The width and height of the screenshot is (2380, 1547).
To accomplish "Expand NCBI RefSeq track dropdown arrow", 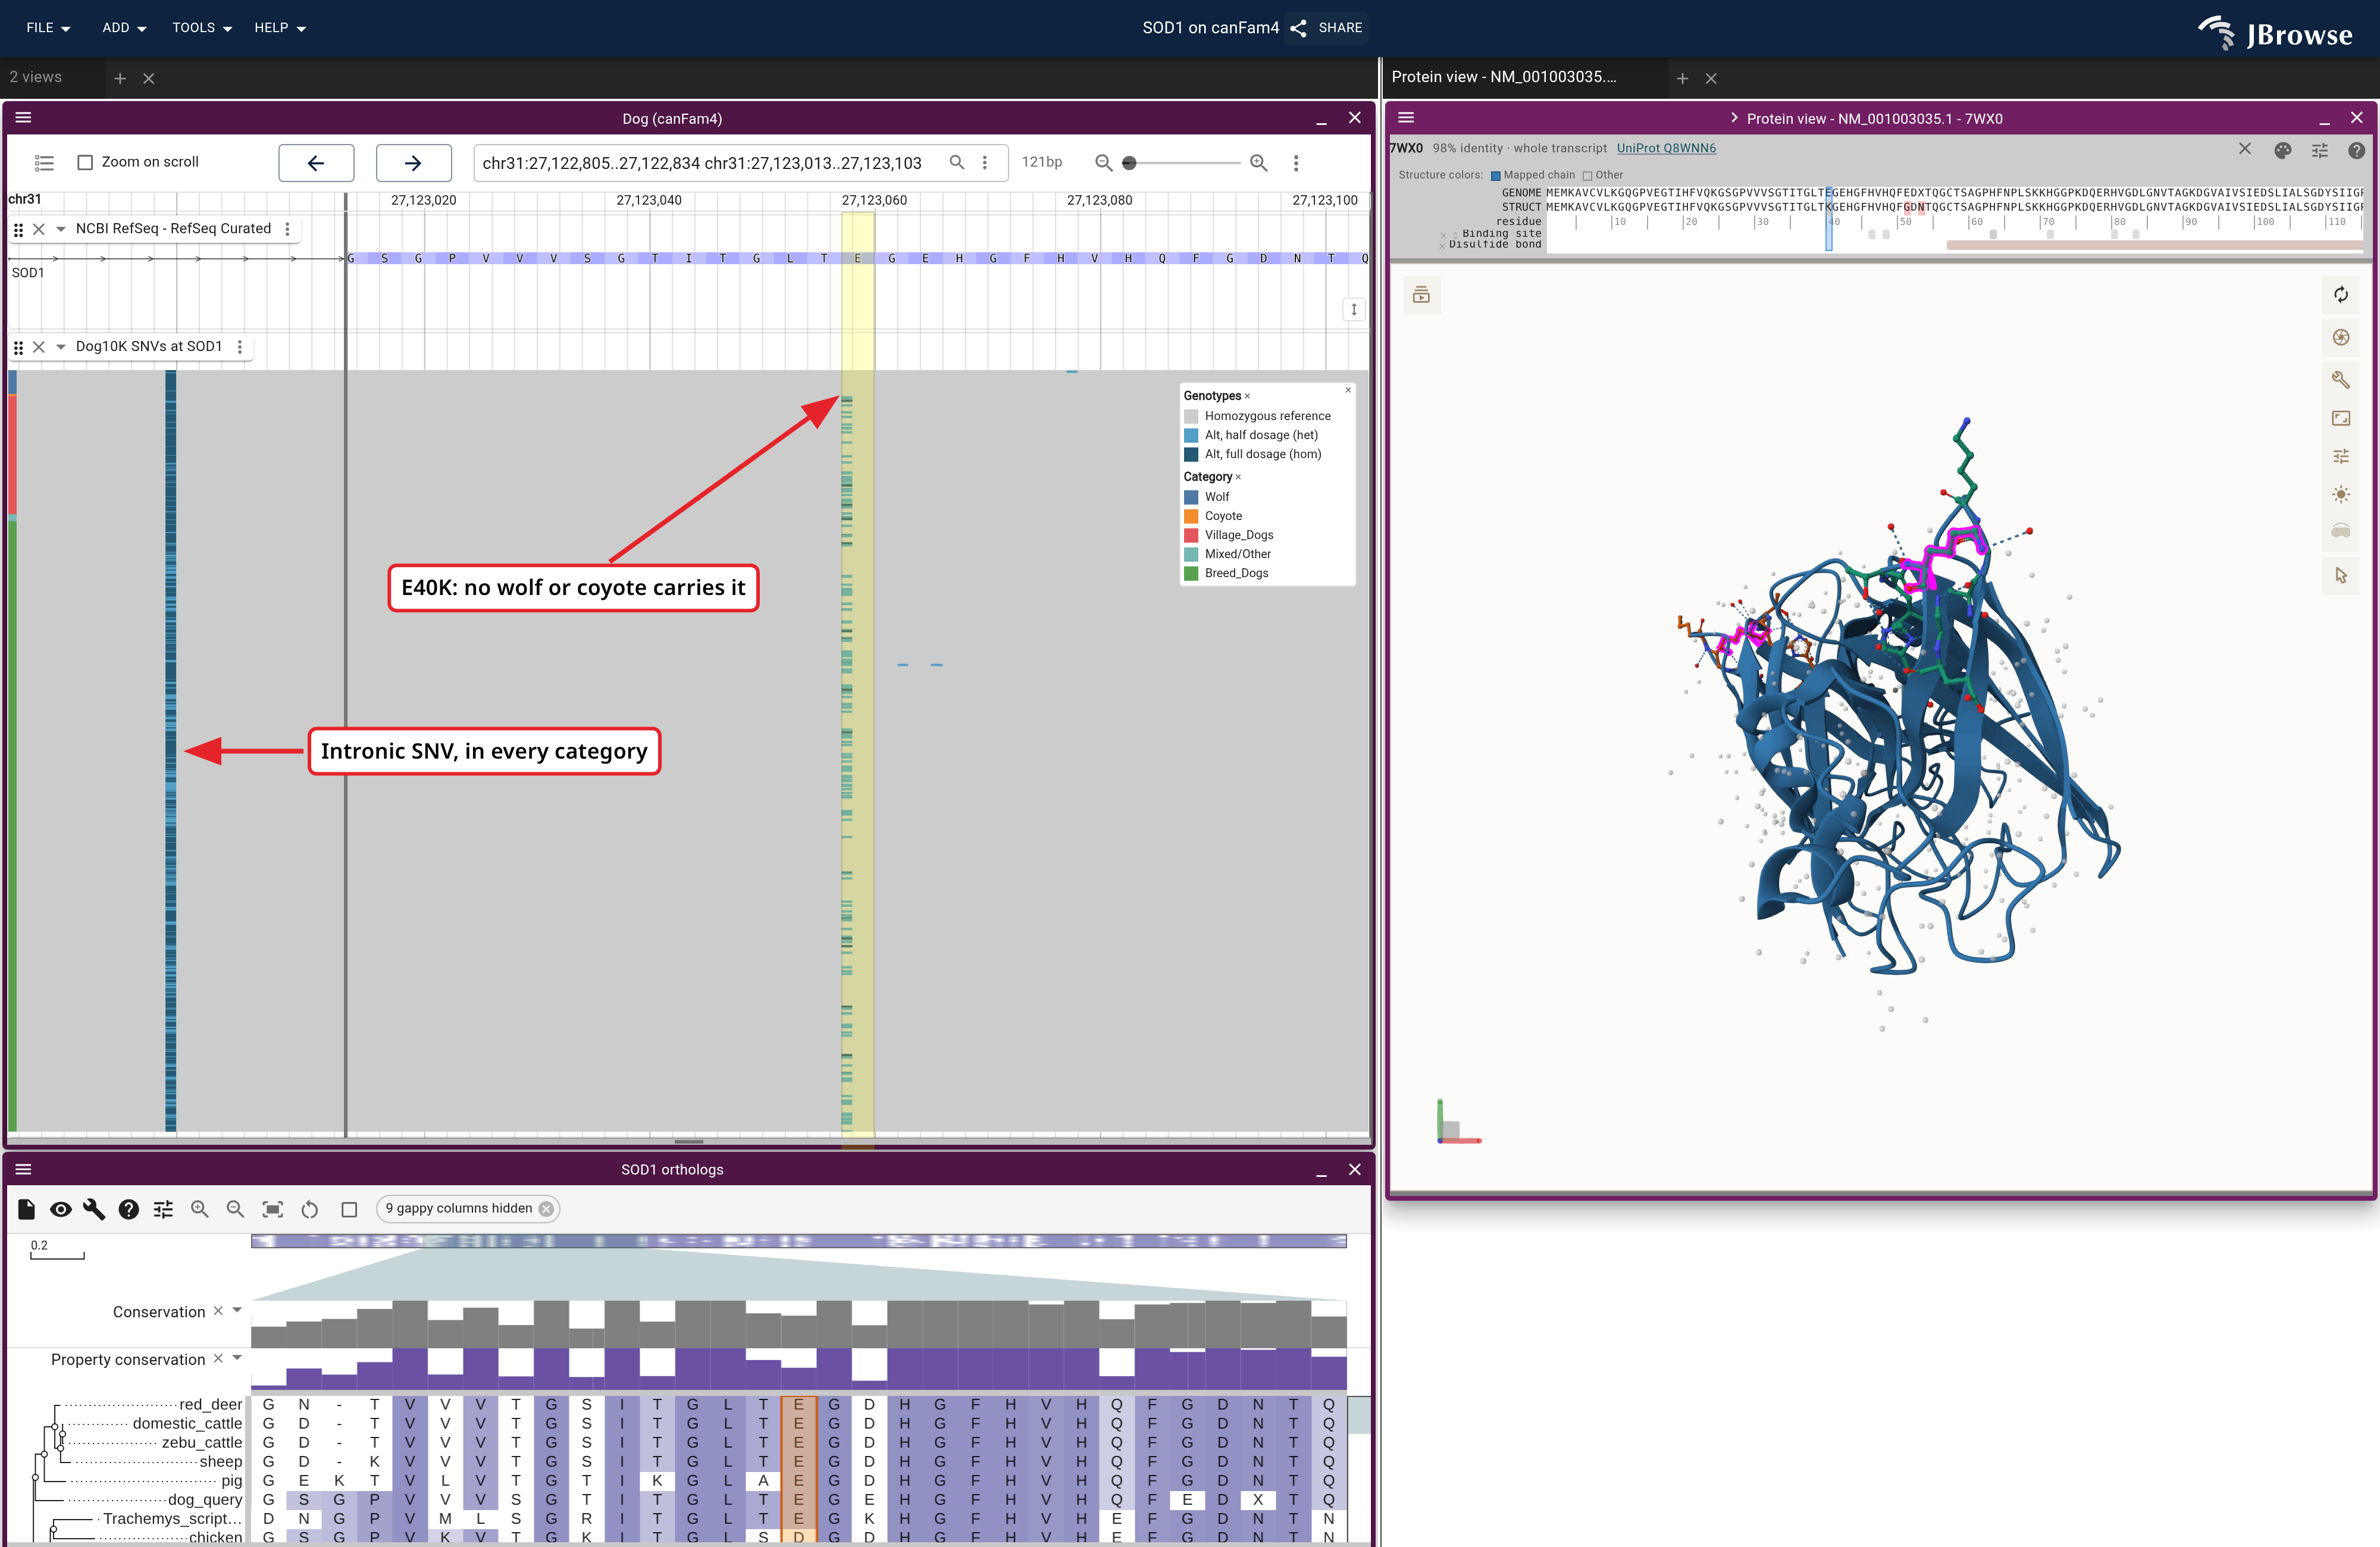I will point(61,229).
